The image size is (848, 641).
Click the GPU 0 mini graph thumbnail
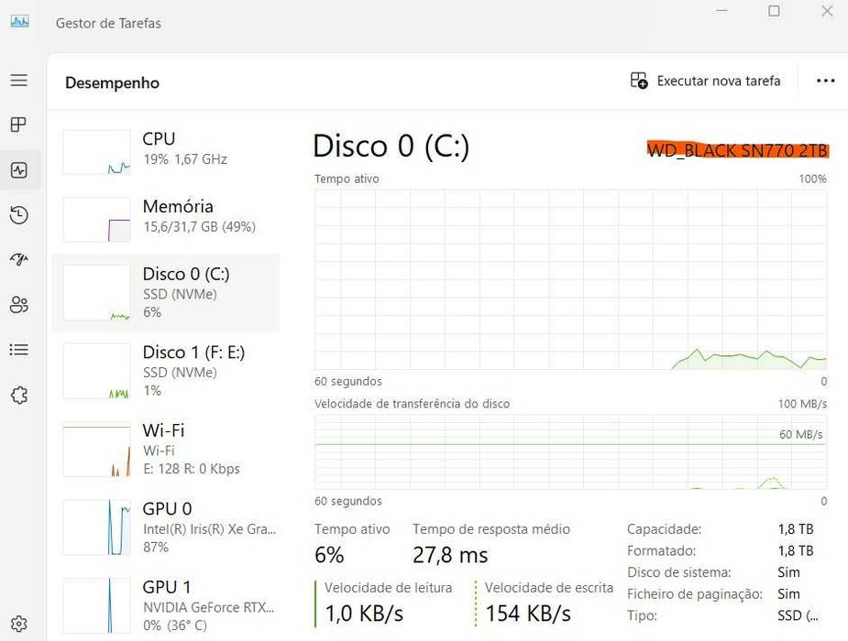click(x=97, y=527)
